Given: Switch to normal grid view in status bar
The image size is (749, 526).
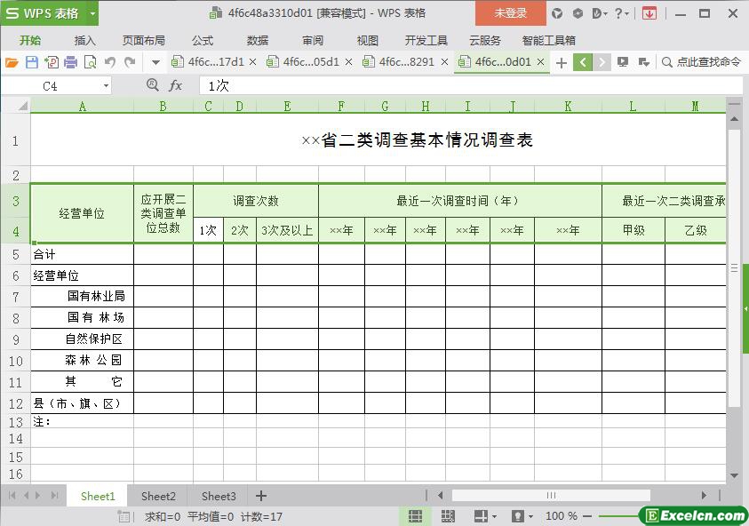Looking at the screenshot, I should click(x=415, y=516).
